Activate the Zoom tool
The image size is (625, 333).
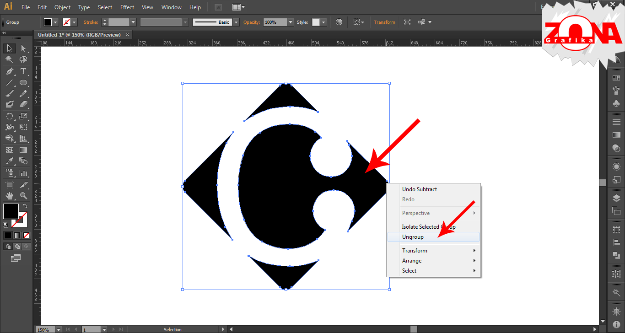click(x=23, y=196)
